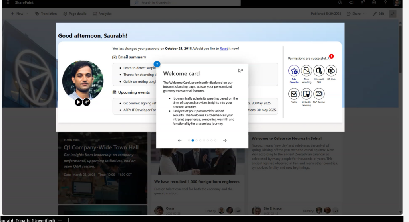
Task: Click New in the page command bar
Action: [x=17, y=14]
